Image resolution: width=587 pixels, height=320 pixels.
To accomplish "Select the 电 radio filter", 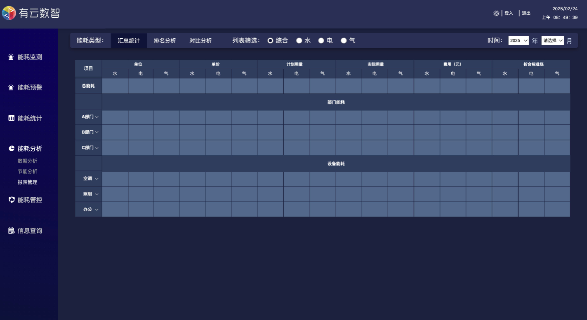I will tap(321, 41).
